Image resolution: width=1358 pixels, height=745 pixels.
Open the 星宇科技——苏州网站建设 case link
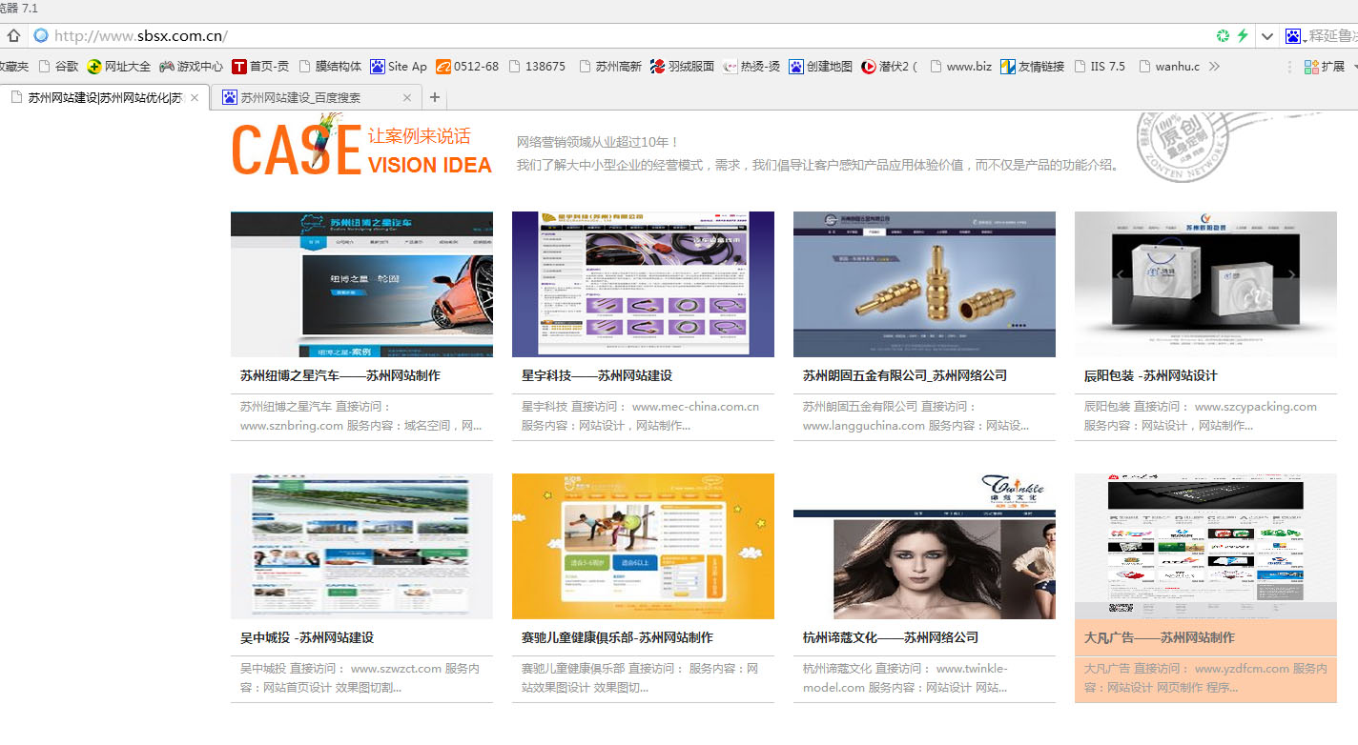click(597, 375)
